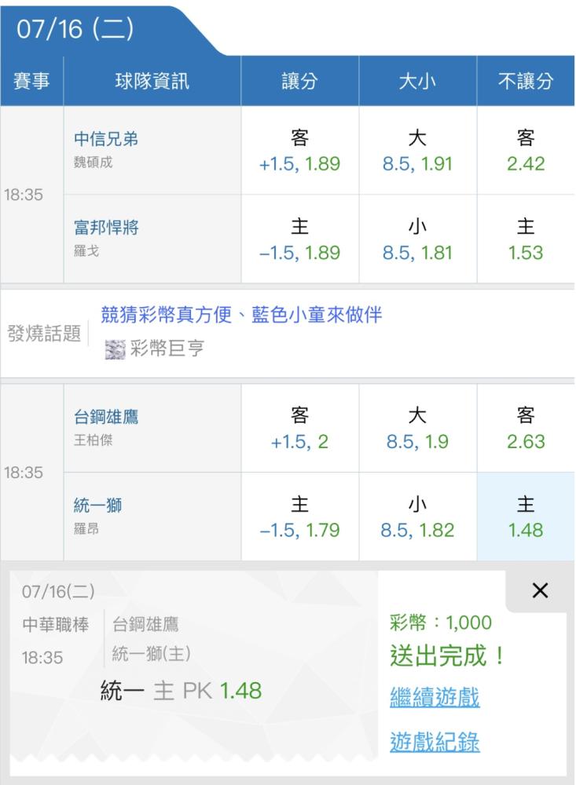Toggle 中信兄弟 away spread +1.5 odds
The image size is (576, 785).
click(299, 152)
